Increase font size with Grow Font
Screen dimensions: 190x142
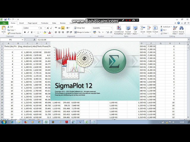point(48,28)
